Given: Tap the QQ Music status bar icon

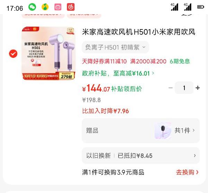Looking at the screenshot, I should 45,7.
